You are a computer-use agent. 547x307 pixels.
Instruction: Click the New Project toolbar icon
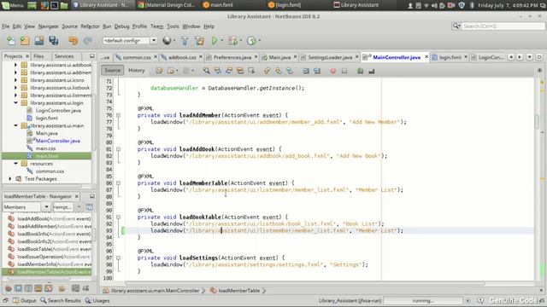(25, 40)
